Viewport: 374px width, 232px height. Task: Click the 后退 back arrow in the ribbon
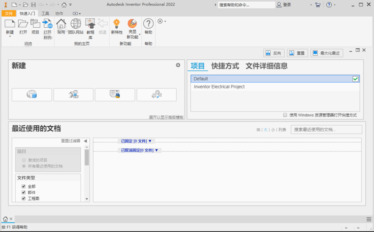pyautogui.click(x=103, y=23)
